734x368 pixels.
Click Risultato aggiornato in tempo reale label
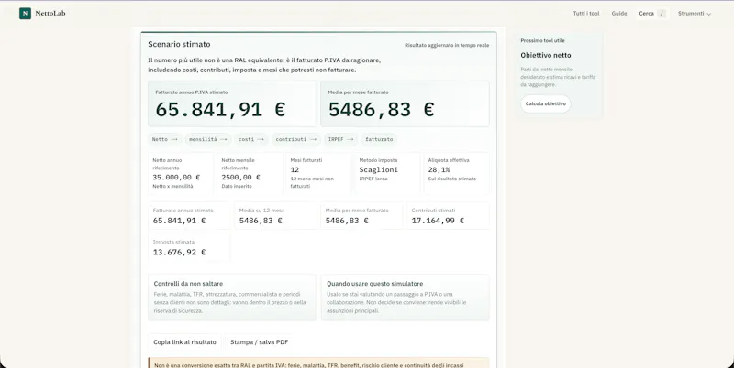point(447,45)
